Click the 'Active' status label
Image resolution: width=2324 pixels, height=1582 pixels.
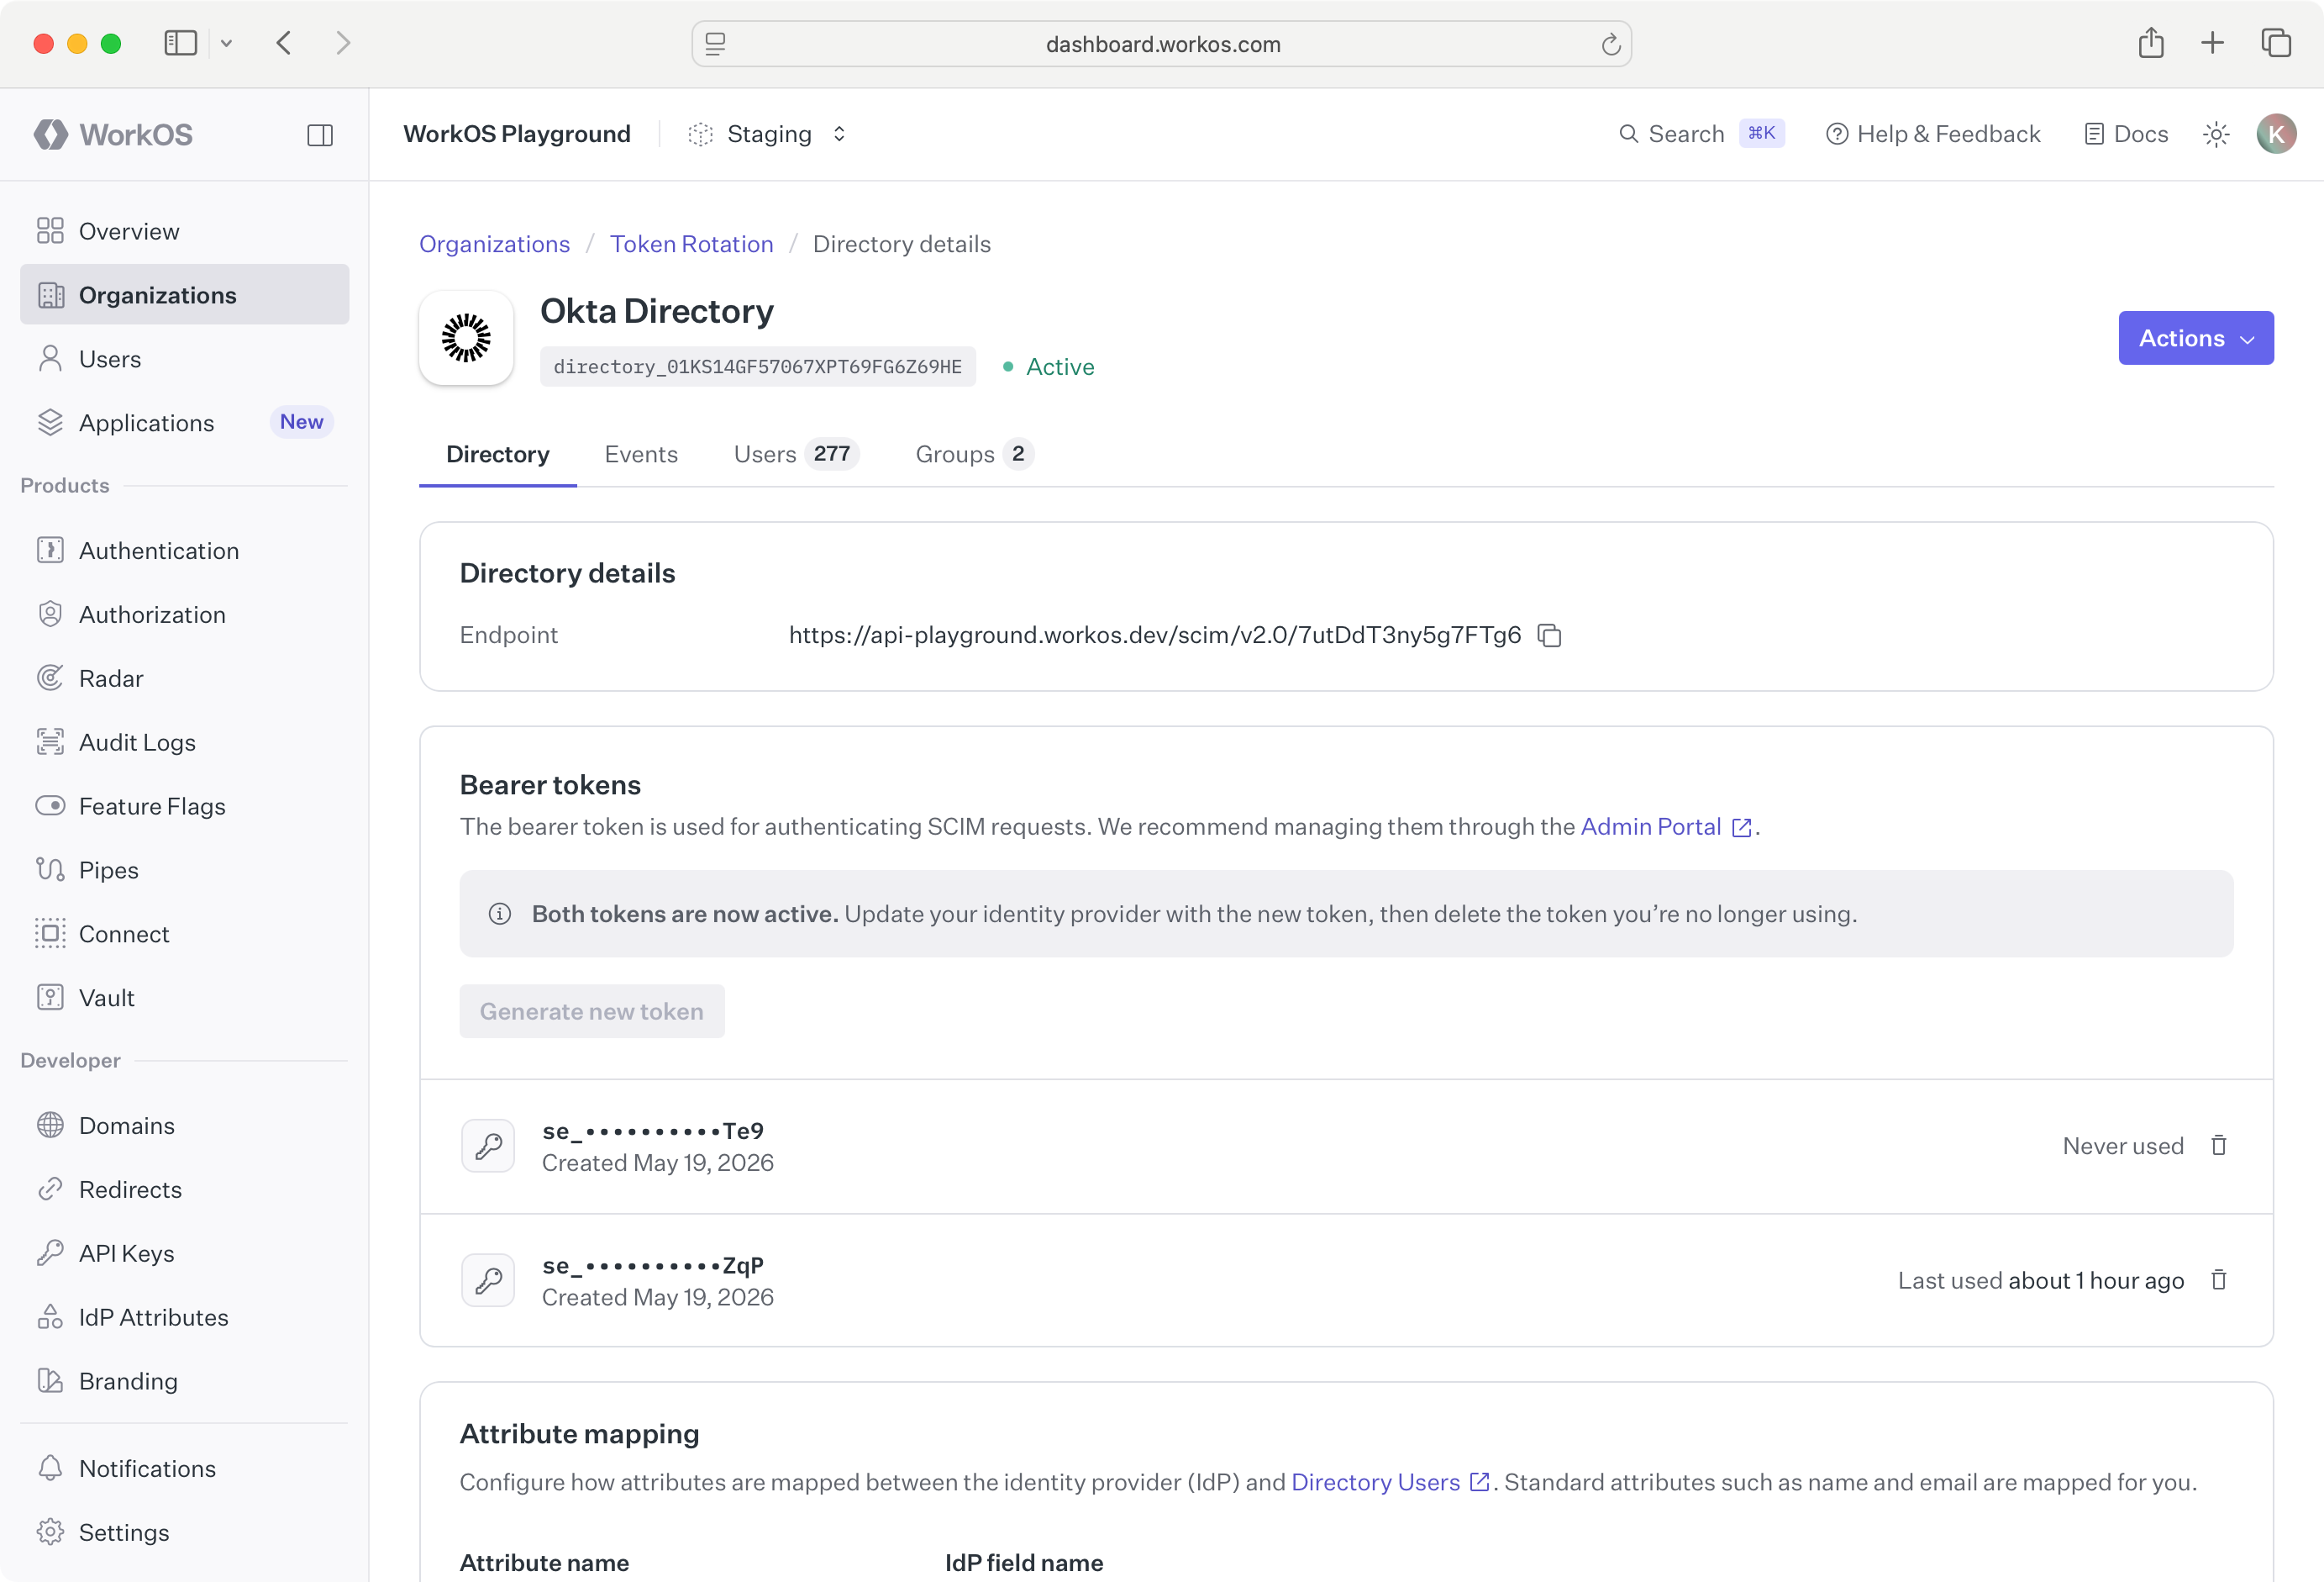(x=1060, y=367)
